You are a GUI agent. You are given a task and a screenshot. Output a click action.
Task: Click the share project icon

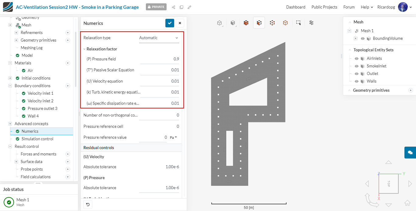[174, 7]
